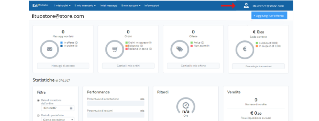Click 'Messaggi non letti' label
This screenshot has width=319, height=121.
coord(63,37)
